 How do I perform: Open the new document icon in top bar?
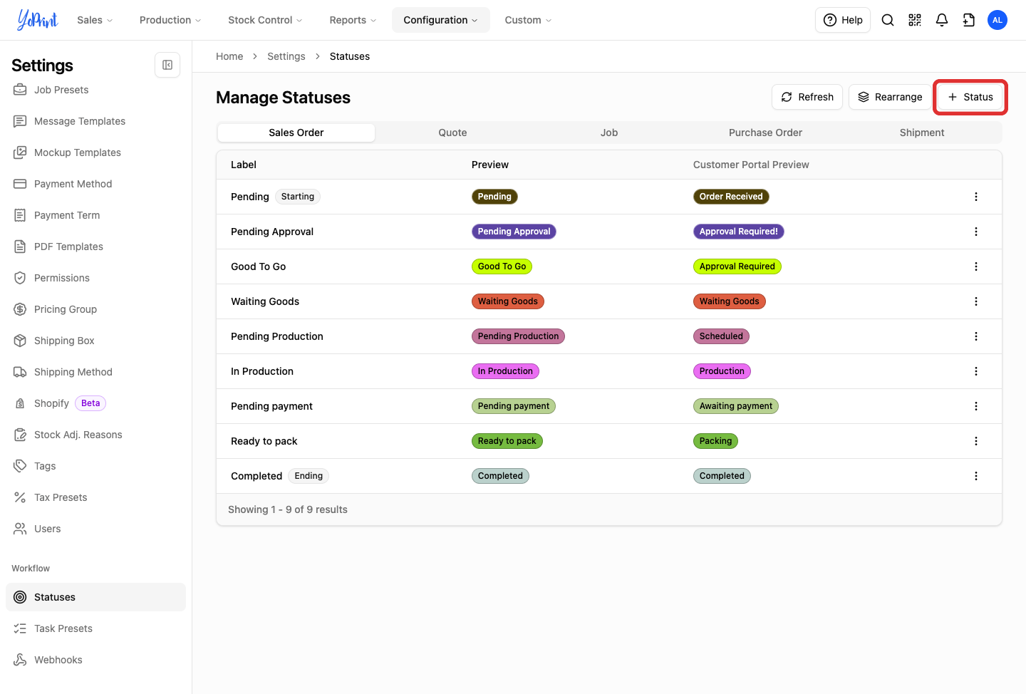(969, 20)
